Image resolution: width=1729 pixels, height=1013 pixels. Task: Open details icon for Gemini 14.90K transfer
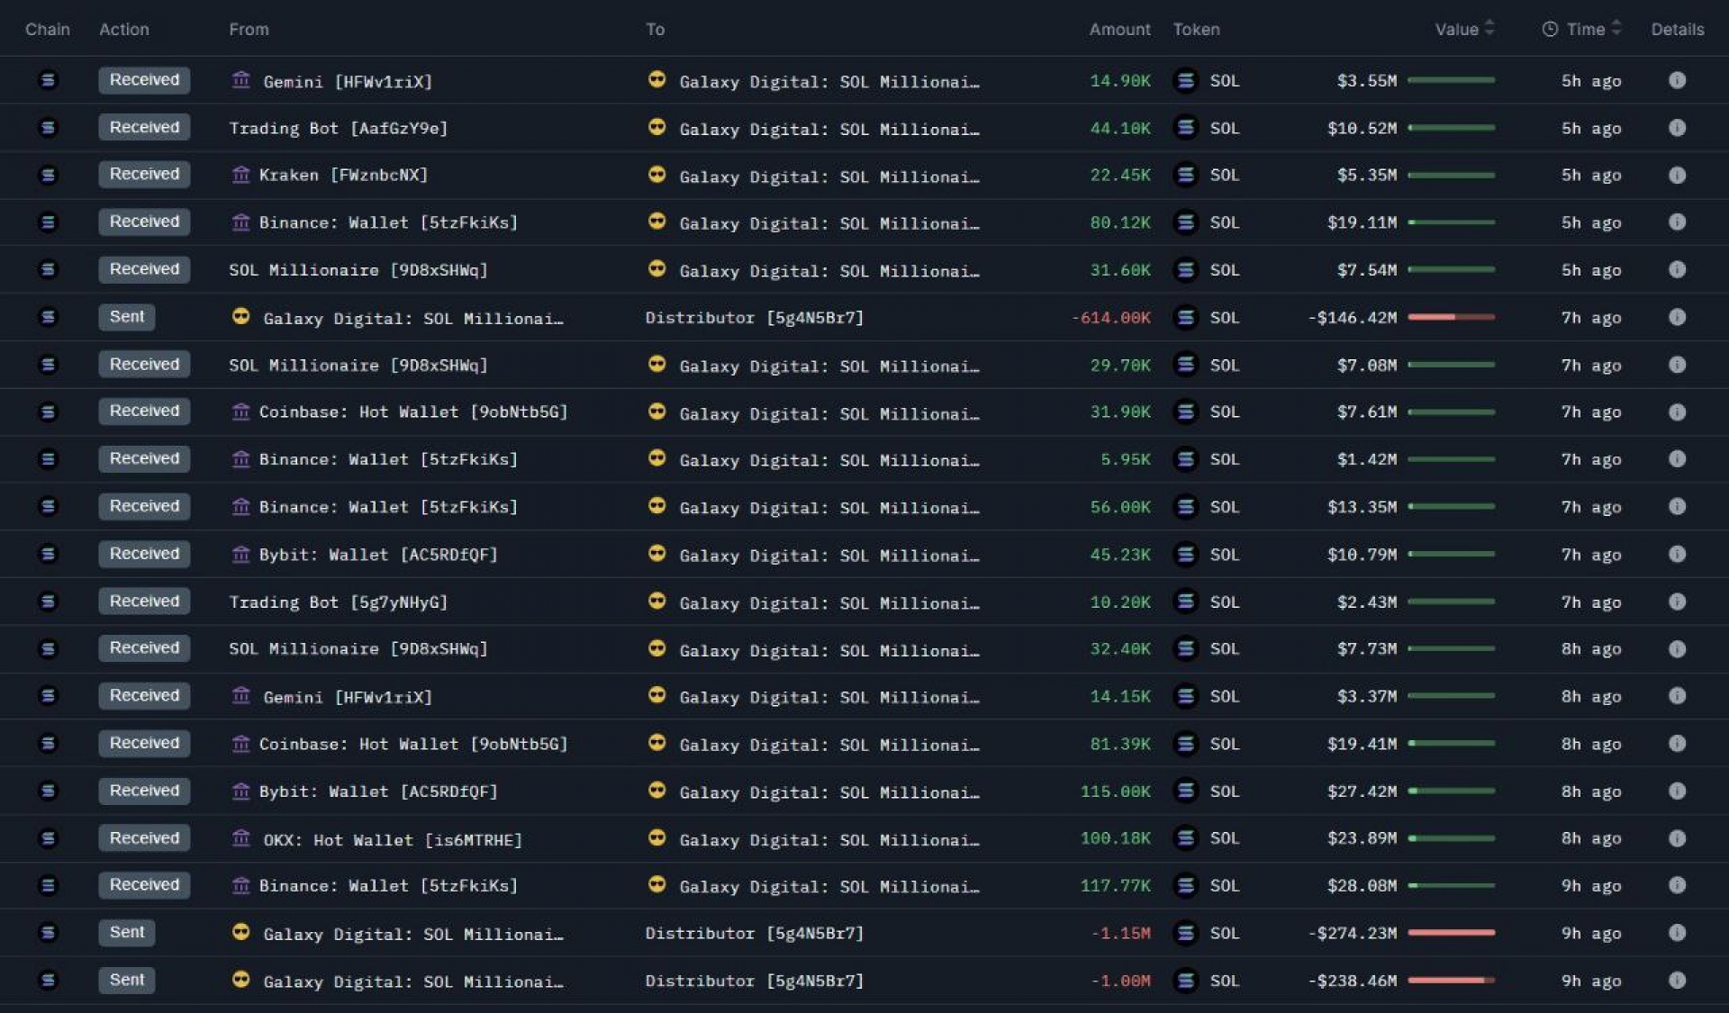1676,80
